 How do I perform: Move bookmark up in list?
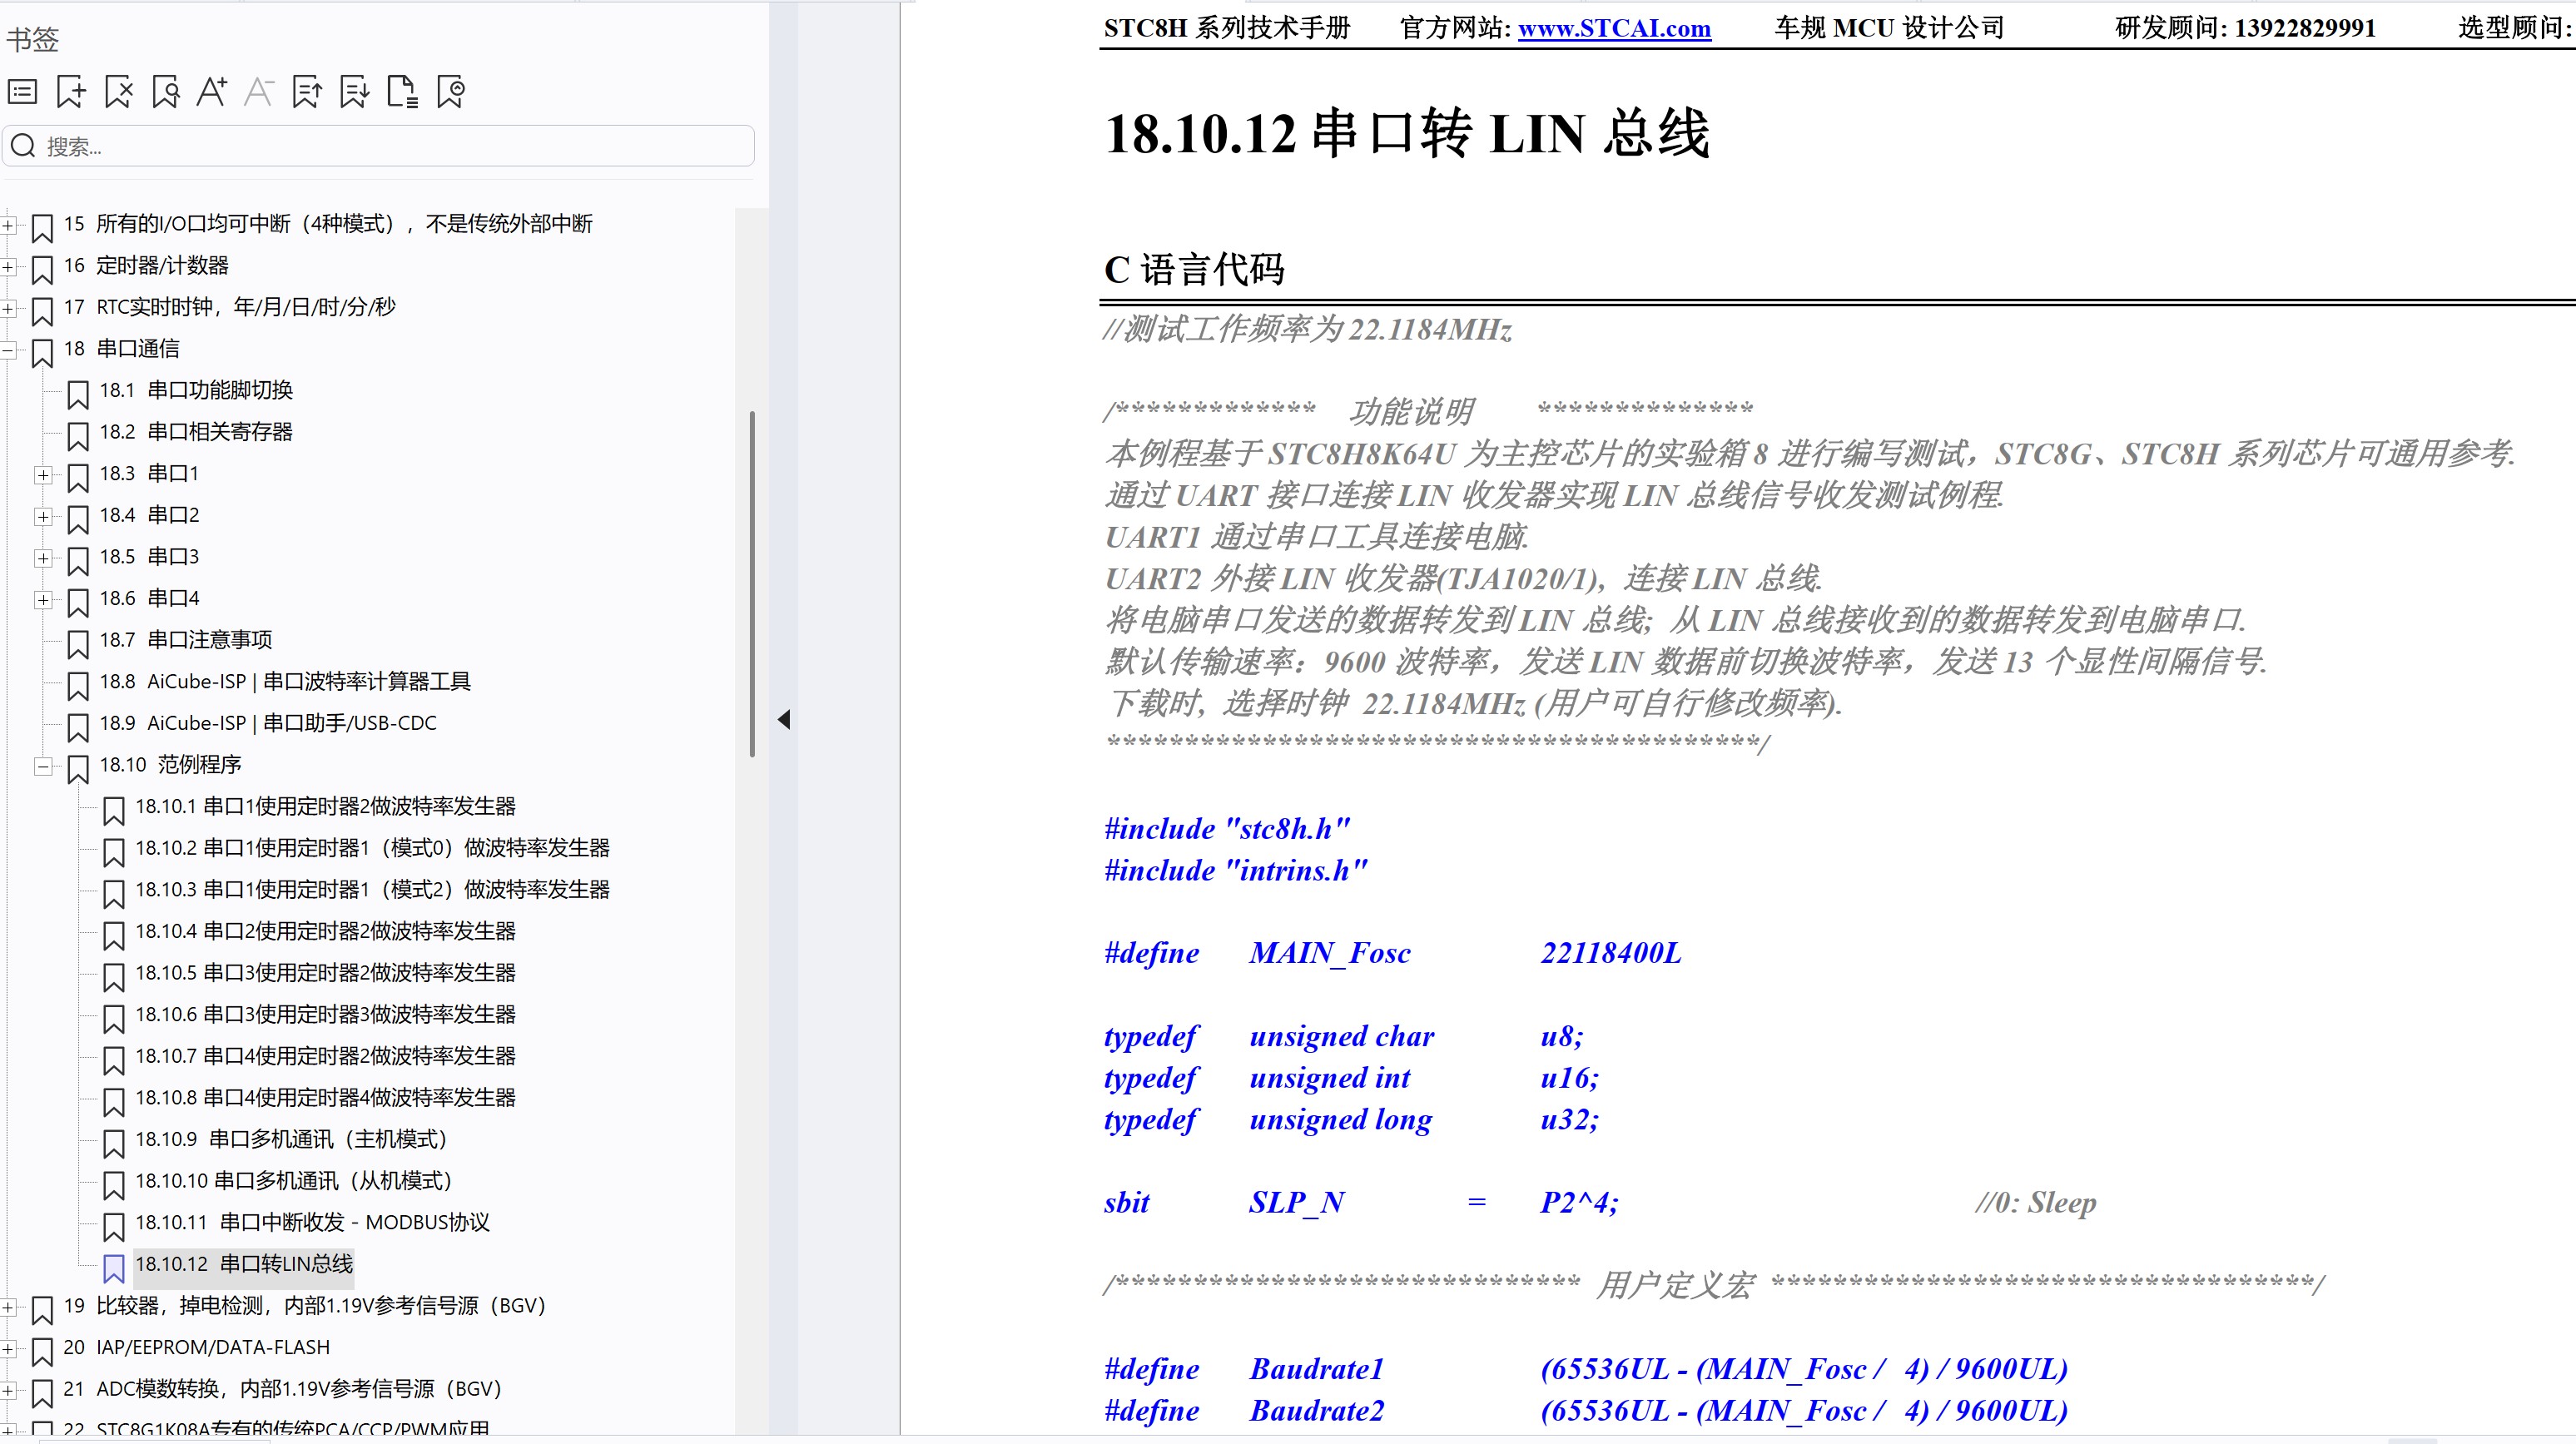click(x=307, y=92)
